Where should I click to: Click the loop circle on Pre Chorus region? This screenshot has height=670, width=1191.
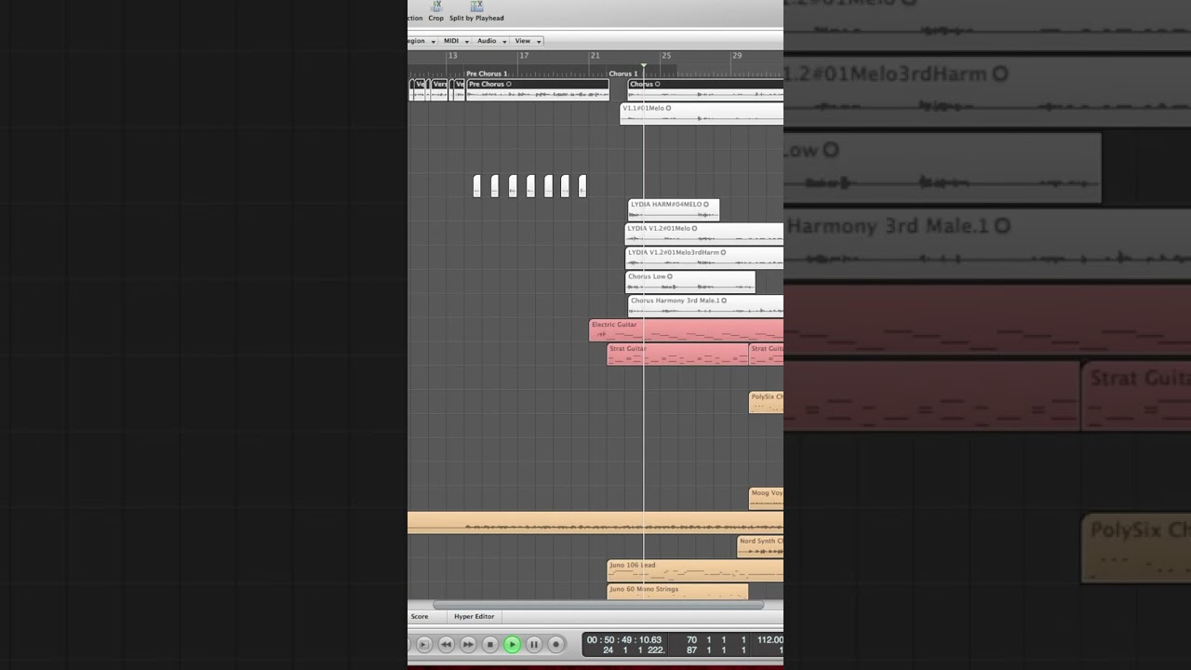click(508, 84)
